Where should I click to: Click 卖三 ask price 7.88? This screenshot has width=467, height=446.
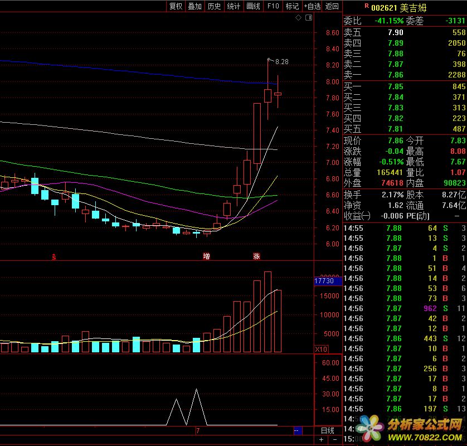pyautogui.click(x=396, y=54)
